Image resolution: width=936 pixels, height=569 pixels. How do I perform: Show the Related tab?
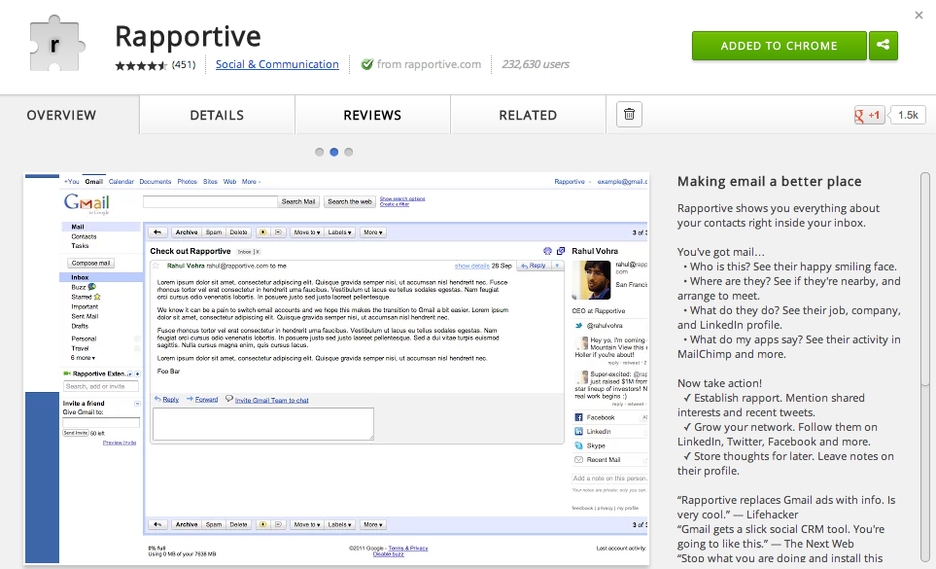click(529, 115)
